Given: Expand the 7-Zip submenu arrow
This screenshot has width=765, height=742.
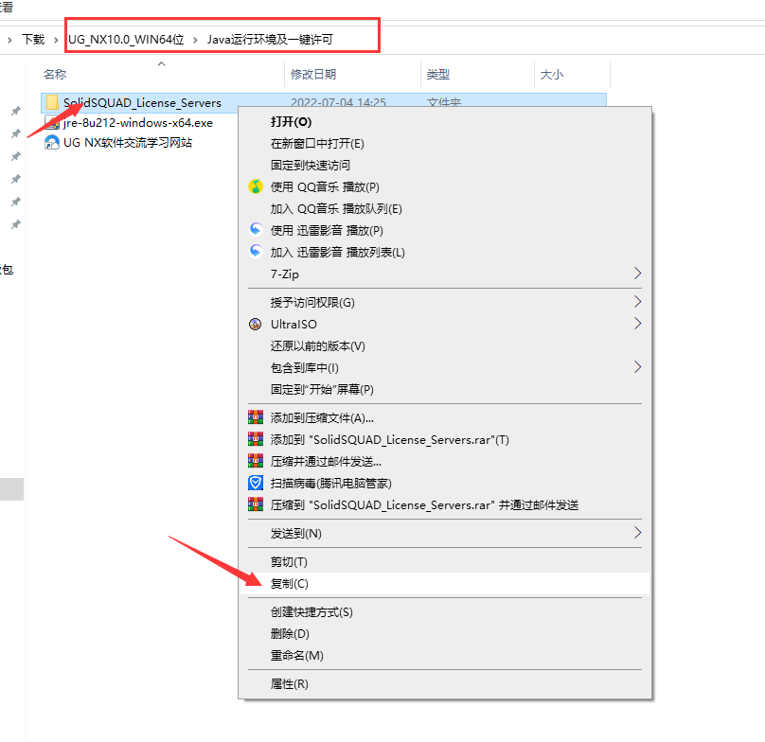Looking at the screenshot, I should click(637, 274).
